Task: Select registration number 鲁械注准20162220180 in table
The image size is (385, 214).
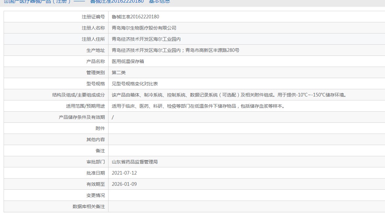Action: (135, 17)
